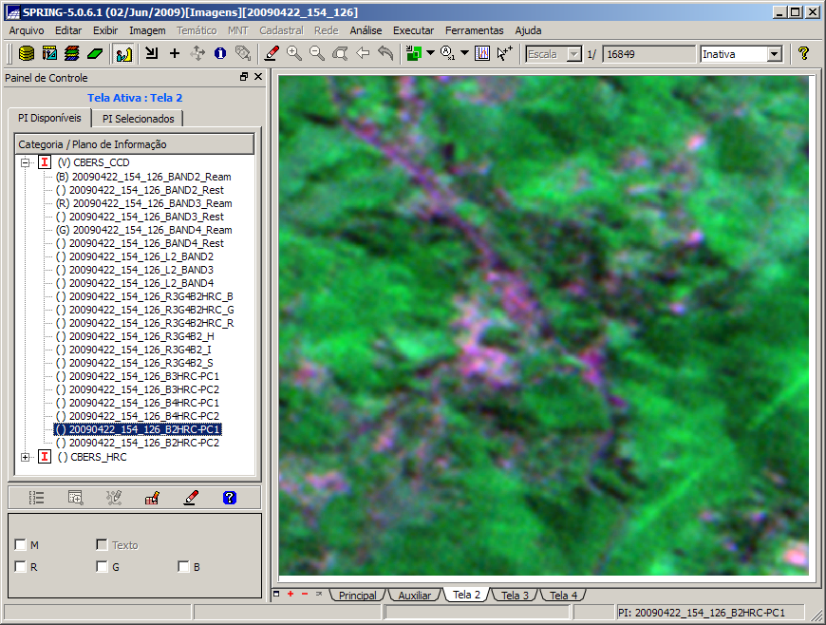Click the red eraser icon below tree
This screenshot has width=826, height=625.
(191, 497)
